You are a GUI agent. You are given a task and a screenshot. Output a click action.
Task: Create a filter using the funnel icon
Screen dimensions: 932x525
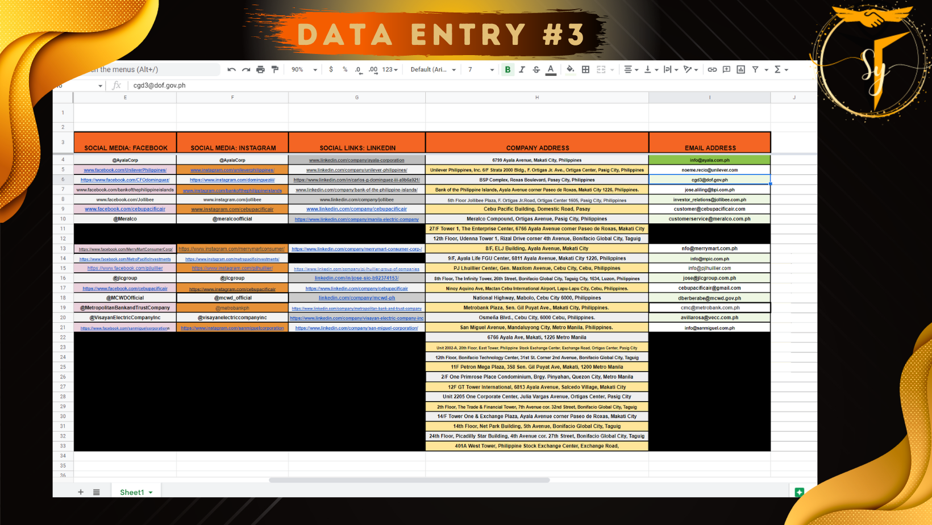755,69
